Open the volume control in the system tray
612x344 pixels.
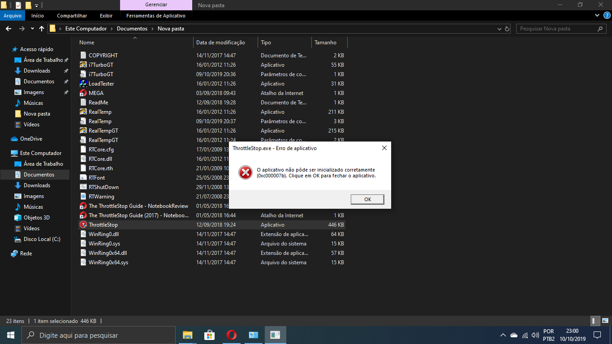(535, 335)
